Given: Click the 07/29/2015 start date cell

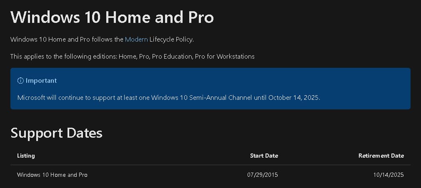Looking at the screenshot, I should point(263,175).
